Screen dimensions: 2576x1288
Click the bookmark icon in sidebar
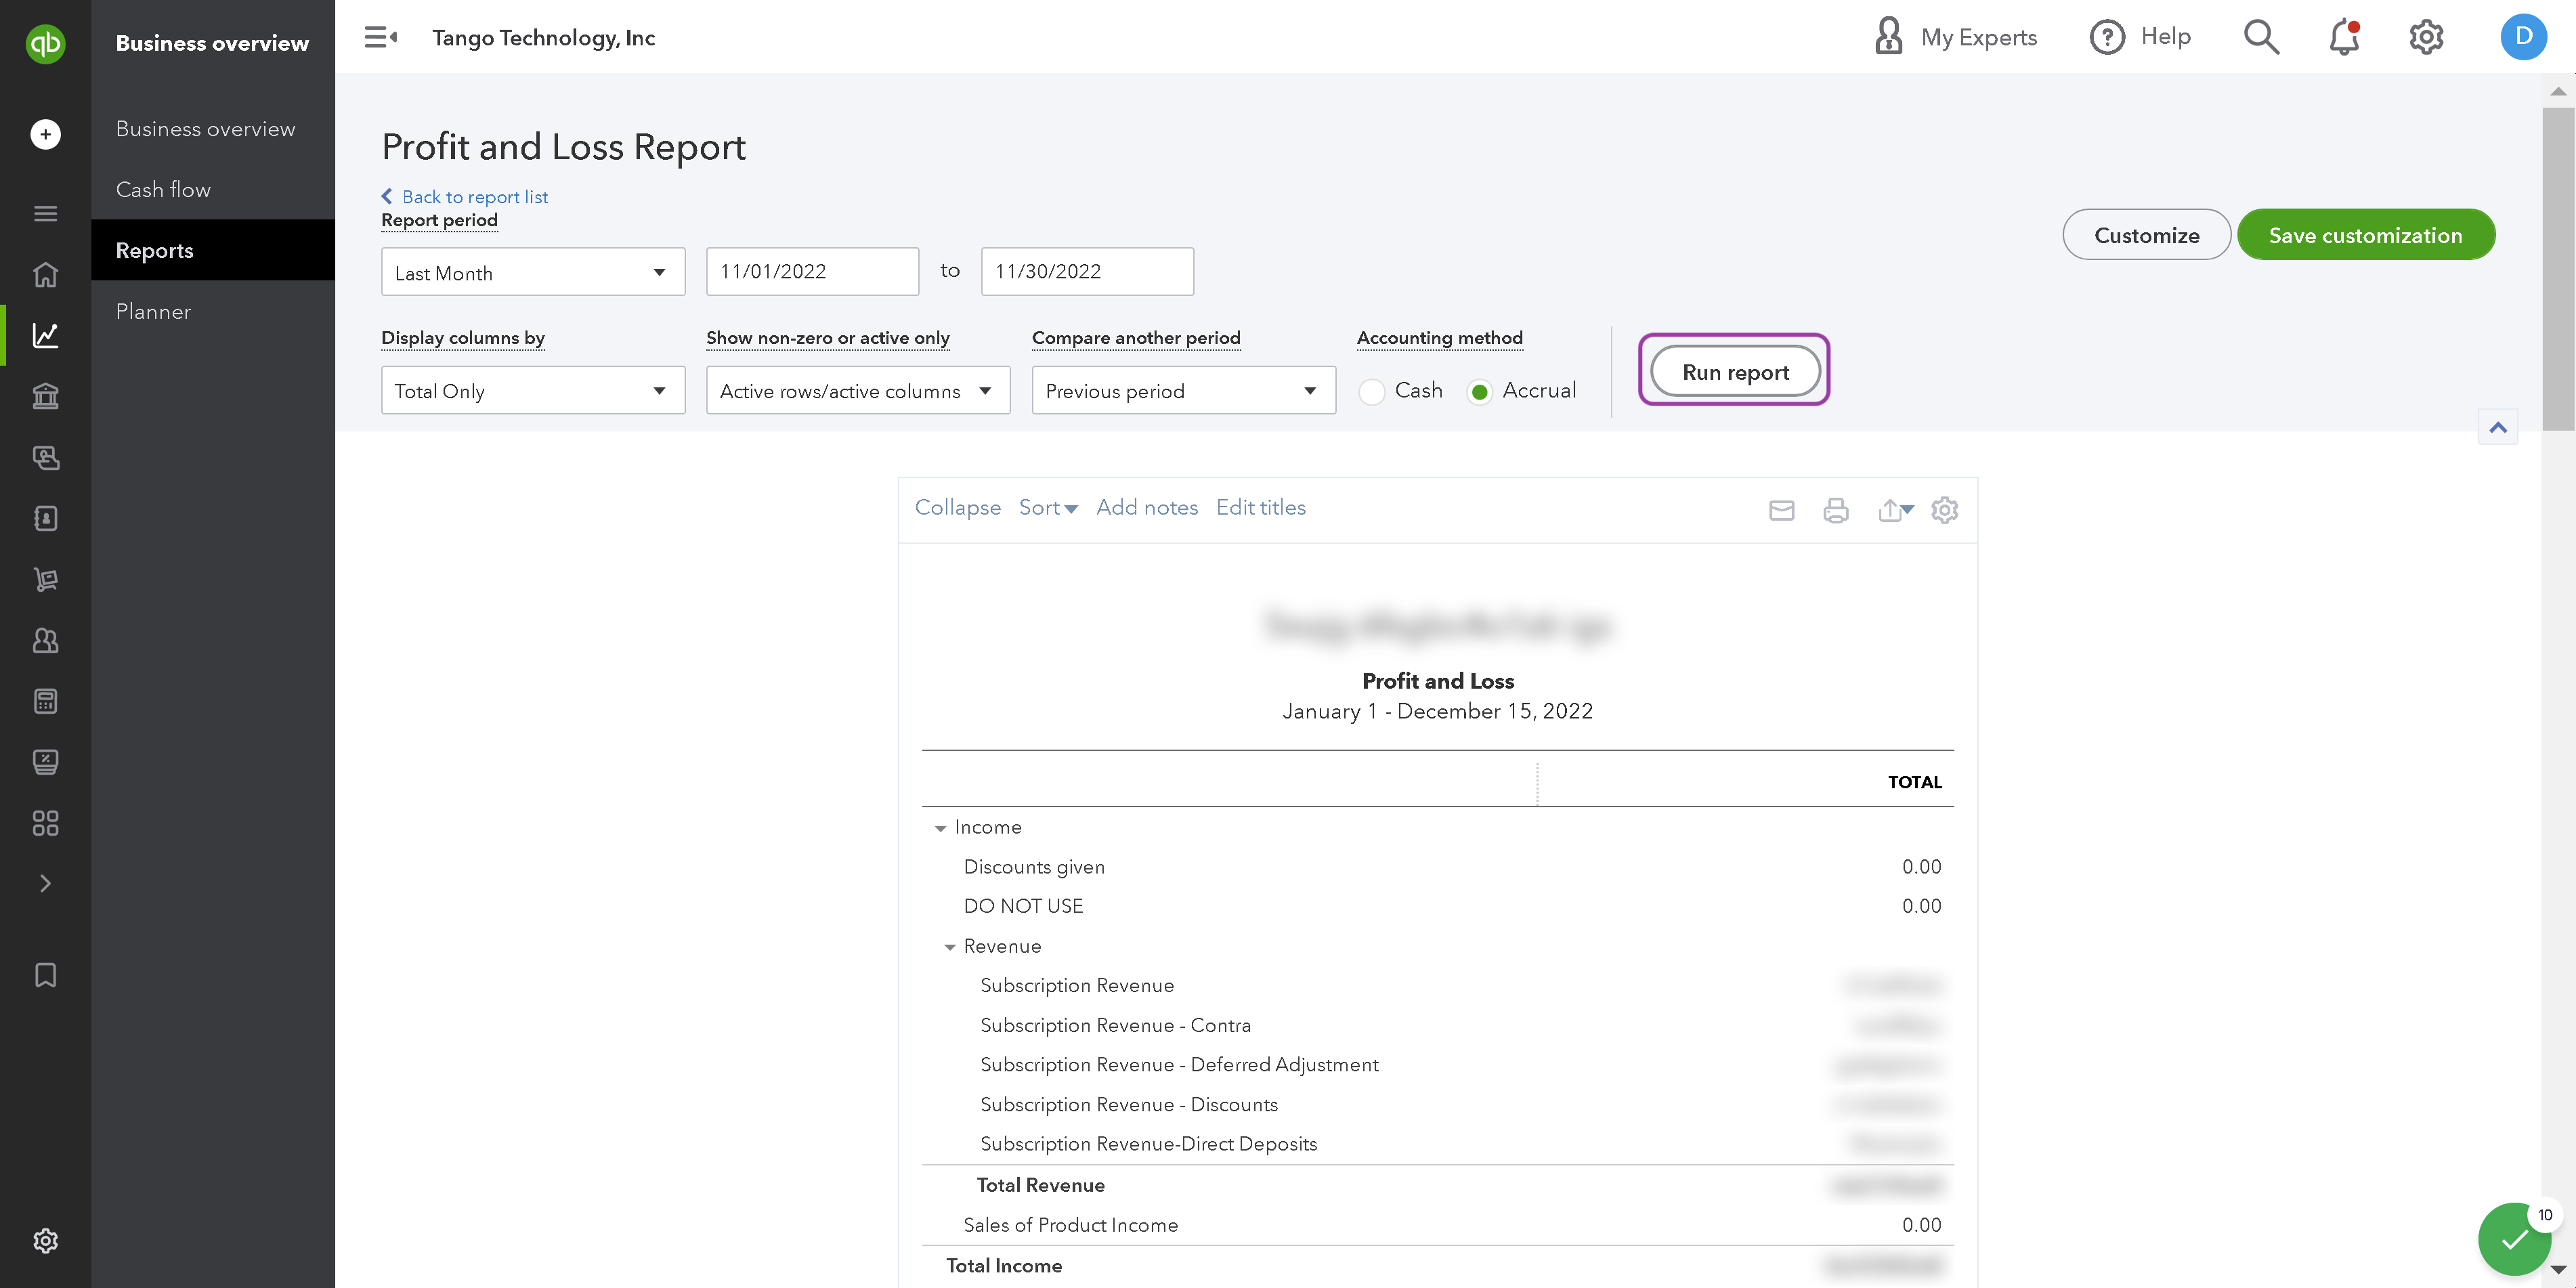point(45,975)
